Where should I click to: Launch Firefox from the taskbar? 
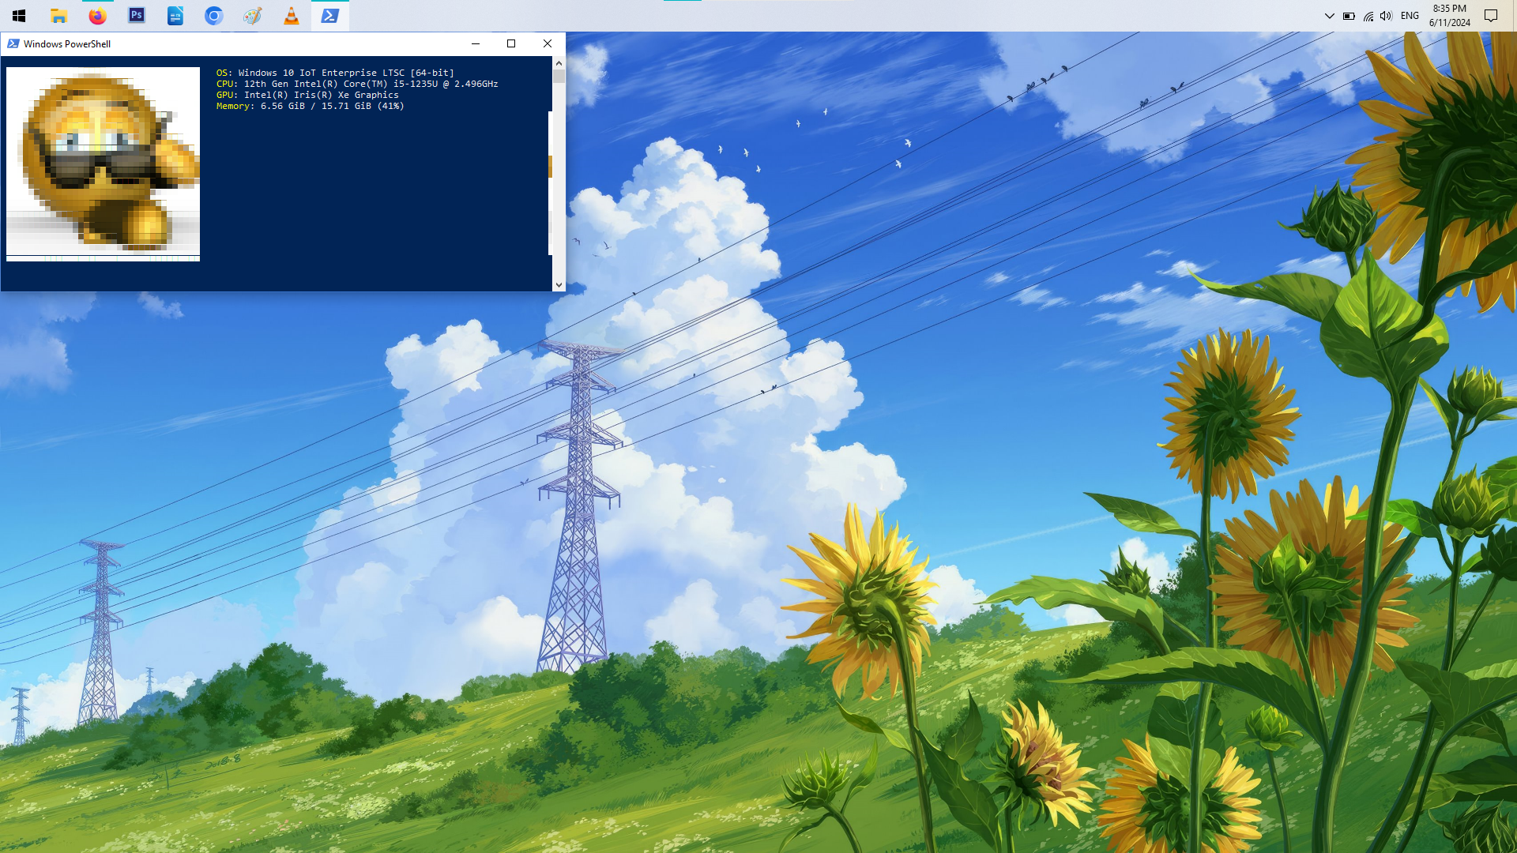click(x=97, y=16)
